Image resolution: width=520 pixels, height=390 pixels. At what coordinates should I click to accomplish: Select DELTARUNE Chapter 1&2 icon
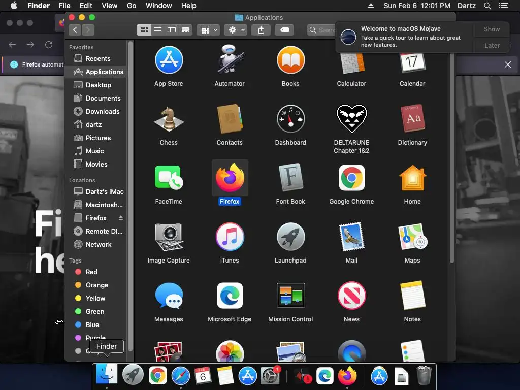coord(351,119)
